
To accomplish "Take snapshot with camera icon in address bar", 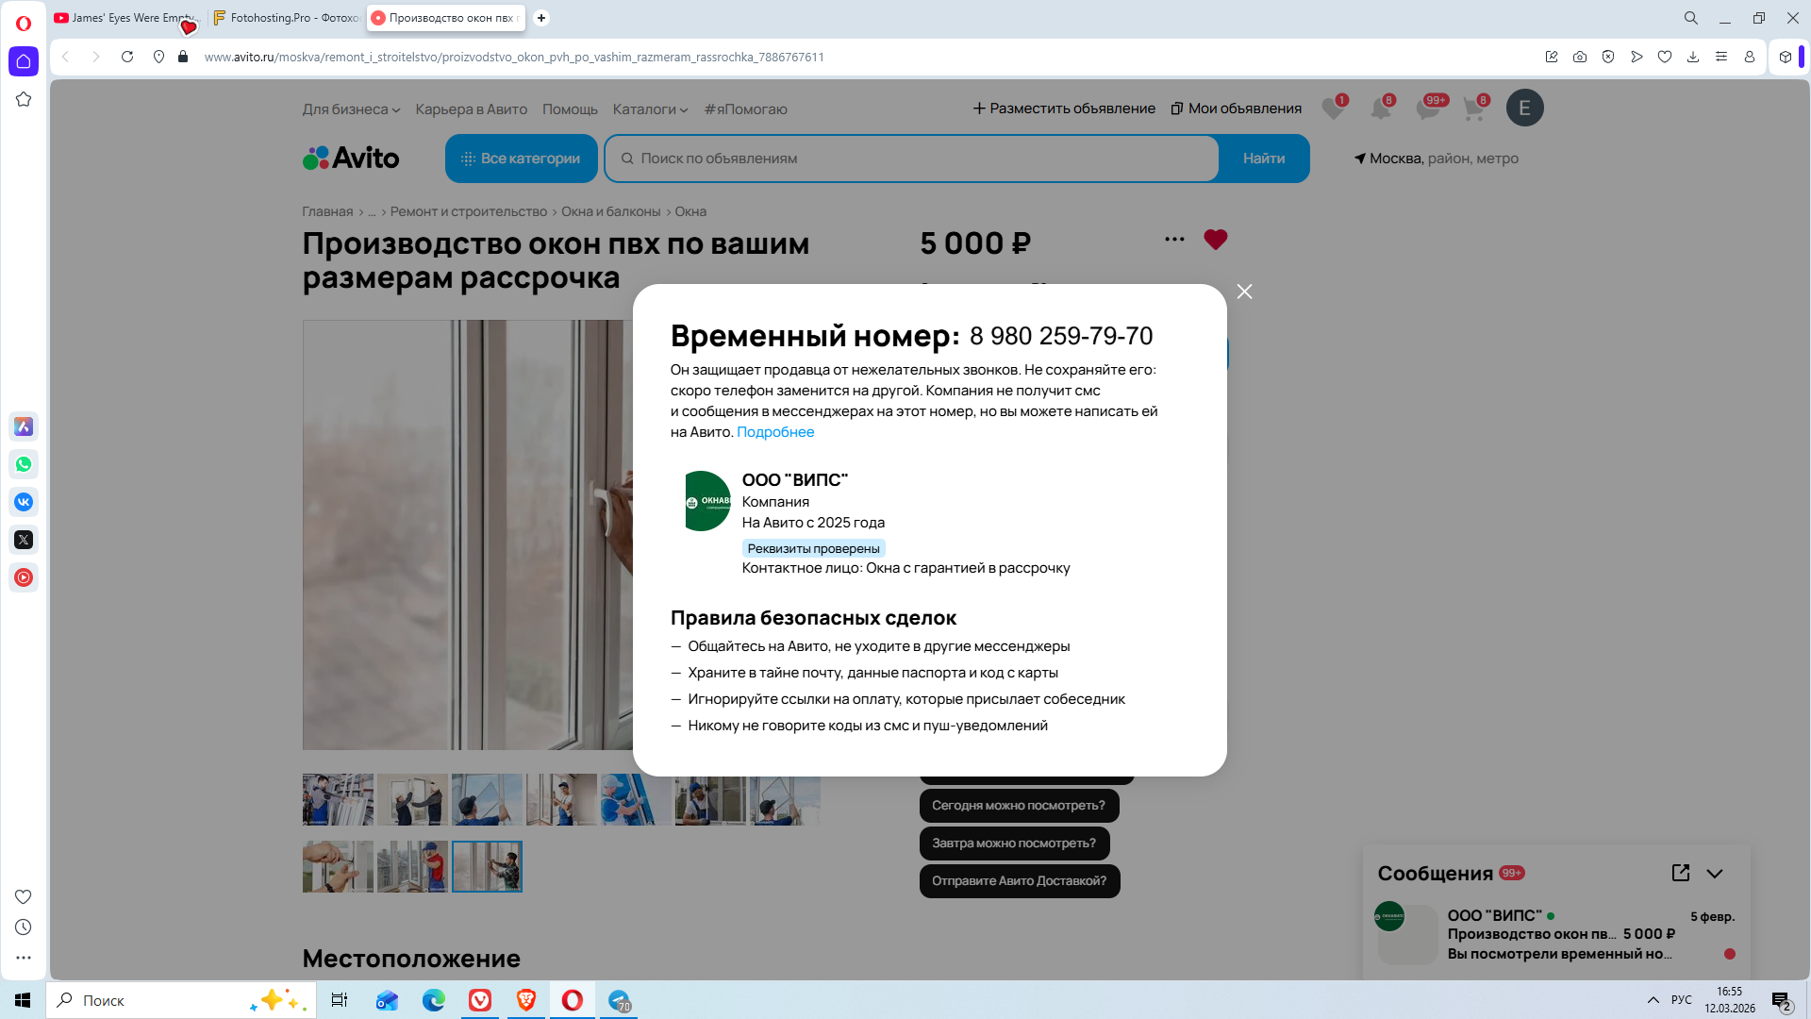I will [1580, 57].
